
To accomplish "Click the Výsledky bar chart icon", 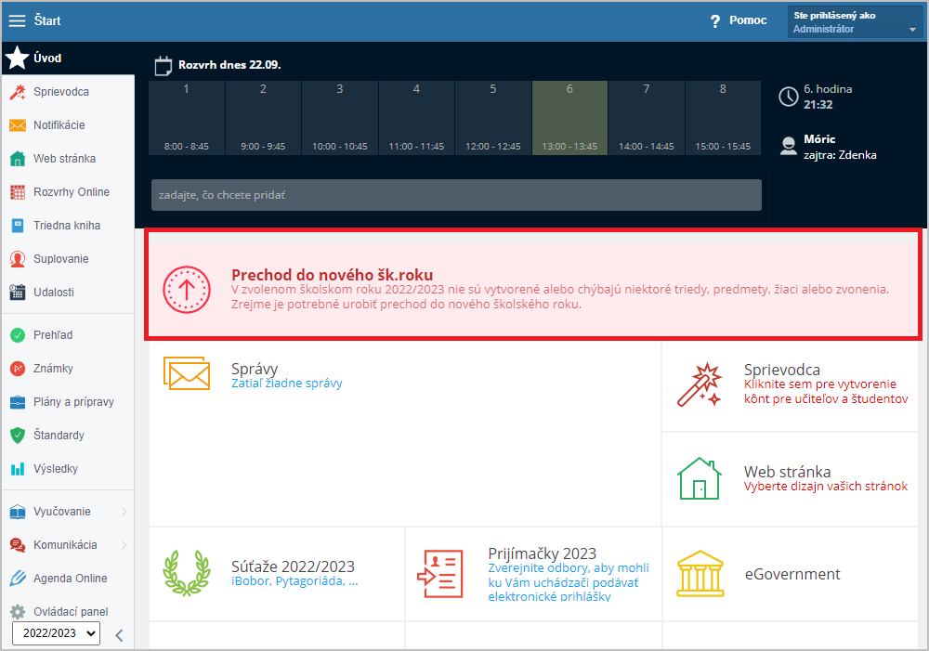I will click(18, 469).
